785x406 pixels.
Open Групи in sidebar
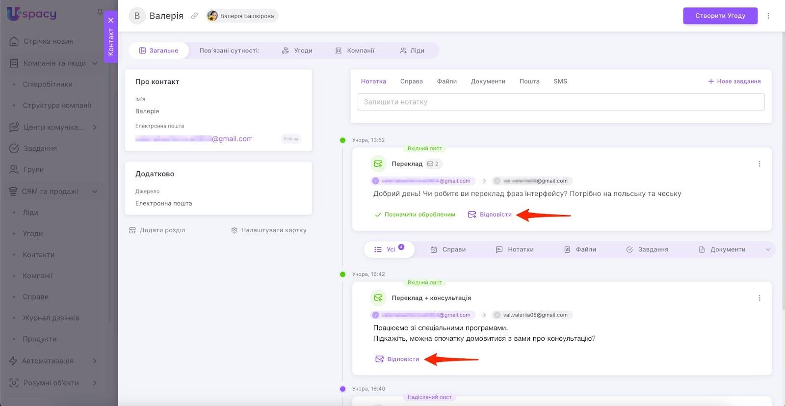(34, 169)
